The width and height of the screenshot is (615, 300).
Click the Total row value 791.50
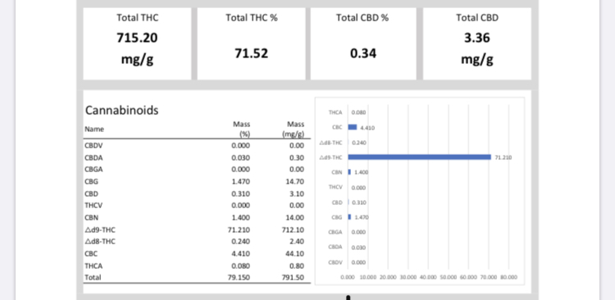click(293, 278)
